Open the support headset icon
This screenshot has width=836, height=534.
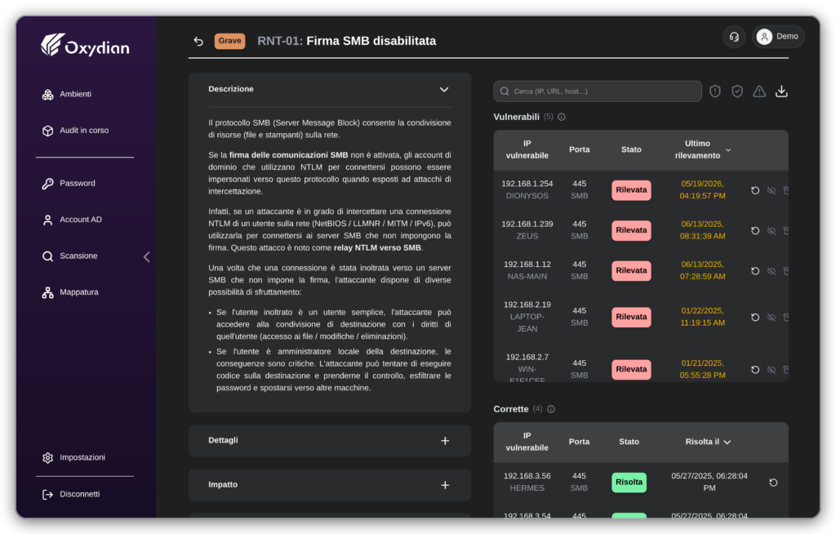pyautogui.click(x=734, y=37)
